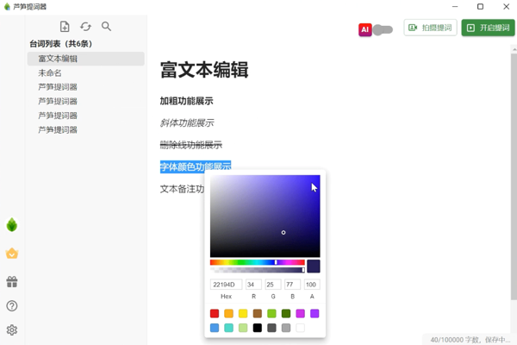
Task: Open the script search magnifier icon
Action: pos(106,27)
